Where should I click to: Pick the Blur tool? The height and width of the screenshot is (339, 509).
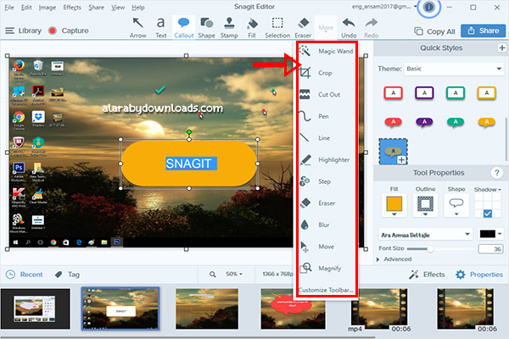pos(327,225)
